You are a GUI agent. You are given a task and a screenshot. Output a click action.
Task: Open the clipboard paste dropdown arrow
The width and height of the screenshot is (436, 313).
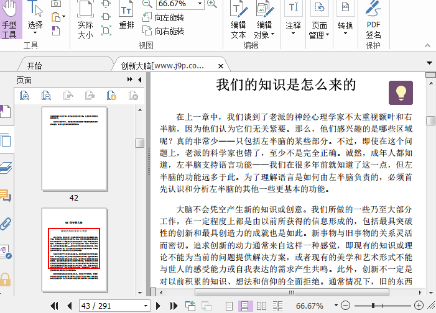tap(63, 17)
